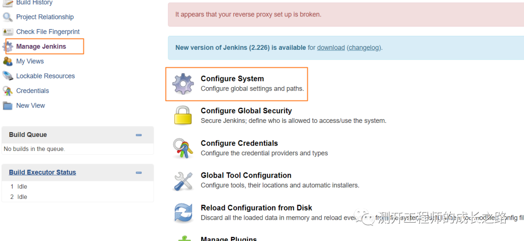Open the Build History link
Image resolution: width=524 pixels, height=241 pixels.
[x=34, y=3]
